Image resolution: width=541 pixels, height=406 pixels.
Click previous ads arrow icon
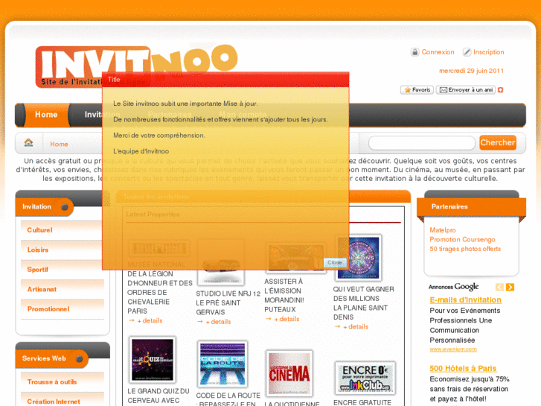pos(499,287)
